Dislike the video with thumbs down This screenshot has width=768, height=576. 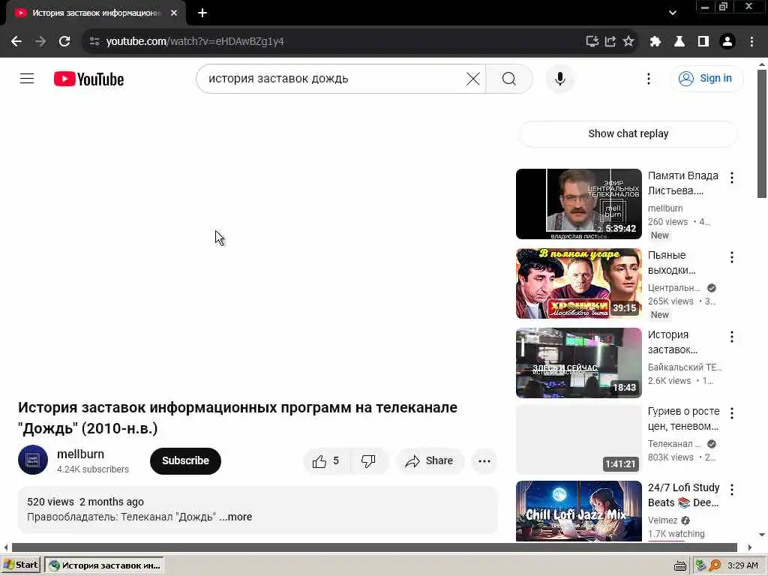click(x=369, y=460)
